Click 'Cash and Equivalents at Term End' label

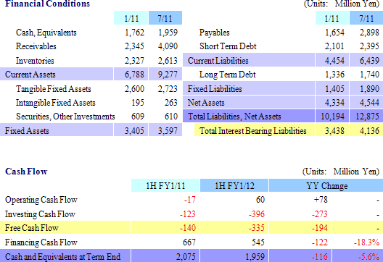click(62, 257)
